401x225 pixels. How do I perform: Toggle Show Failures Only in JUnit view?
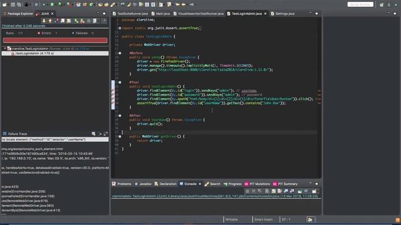pos(56,21)
